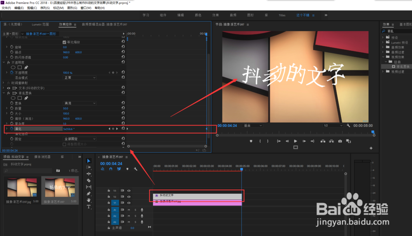412x236 pixels.
Task: Open 序列(S) menu
Action: pyautogui.click(x=45, y=8)
